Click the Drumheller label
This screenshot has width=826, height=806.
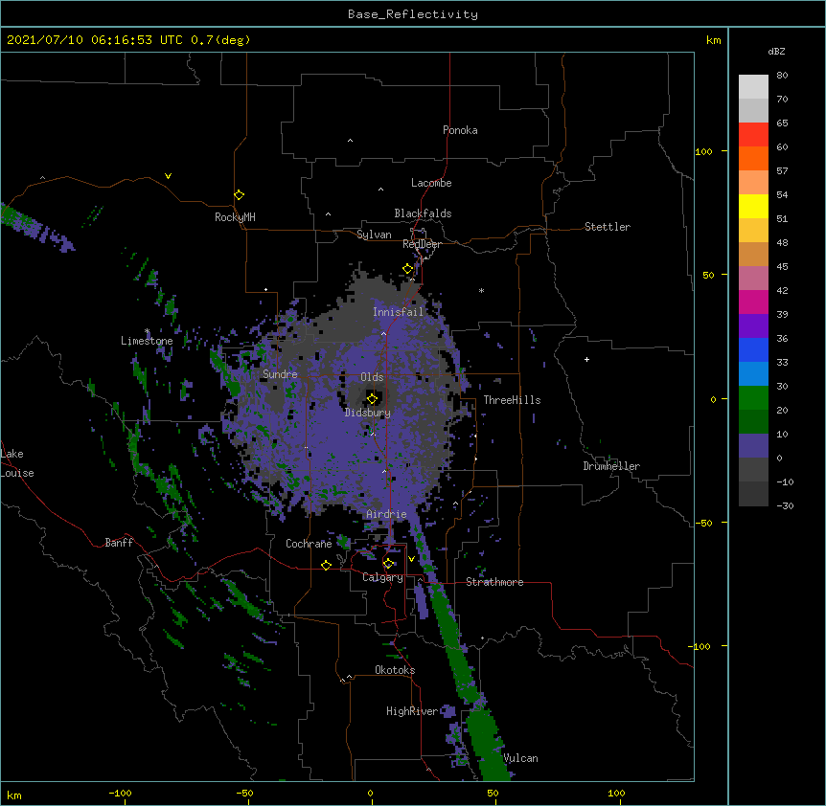tap(611, 466)
